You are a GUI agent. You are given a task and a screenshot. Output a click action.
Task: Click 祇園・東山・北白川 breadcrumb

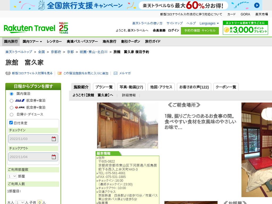pyautogui.click(x=93, y=52)
